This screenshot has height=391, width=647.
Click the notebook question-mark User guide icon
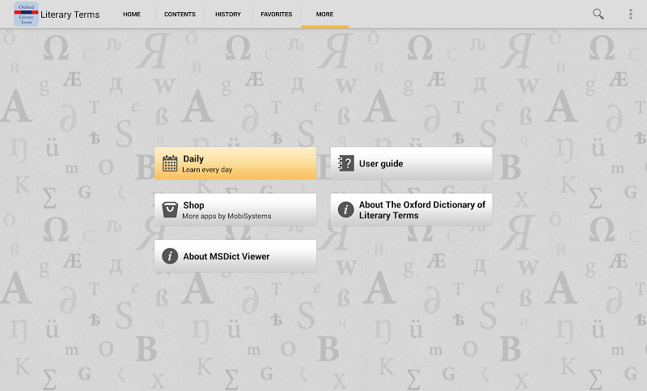346,163
